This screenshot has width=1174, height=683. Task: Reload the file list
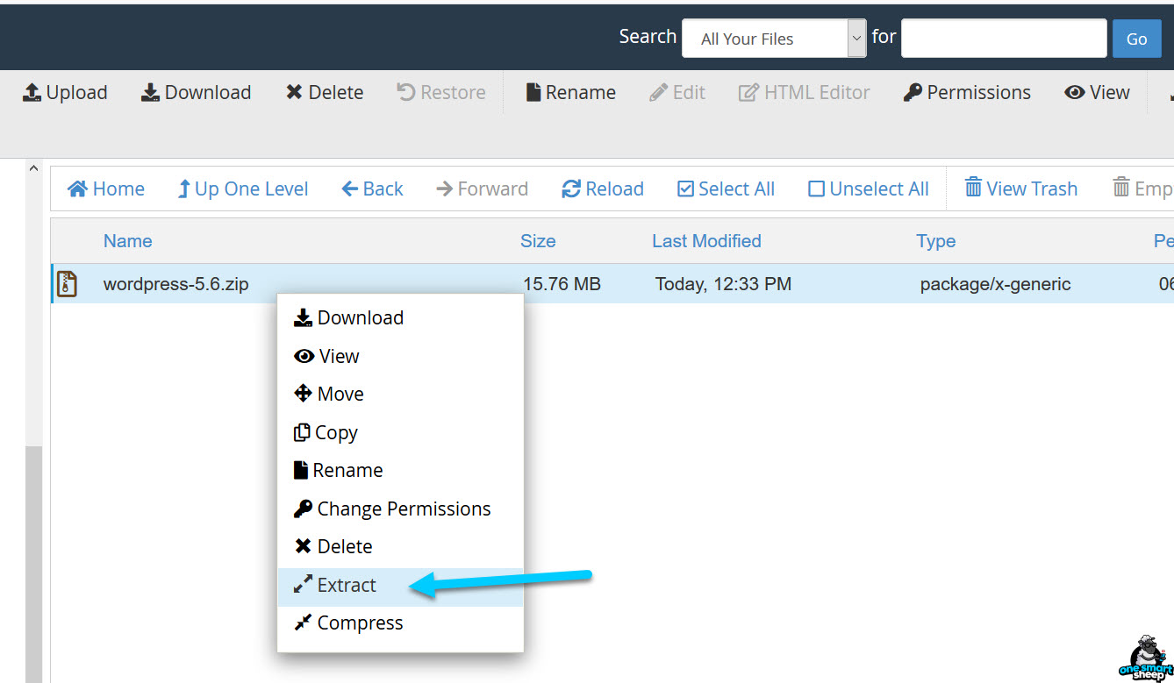point(603,189)
